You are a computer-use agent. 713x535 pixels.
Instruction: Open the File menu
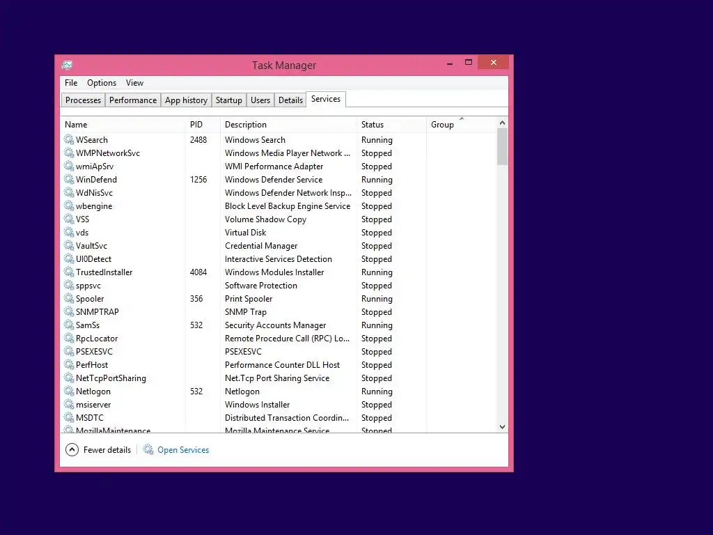pos(71,83)
